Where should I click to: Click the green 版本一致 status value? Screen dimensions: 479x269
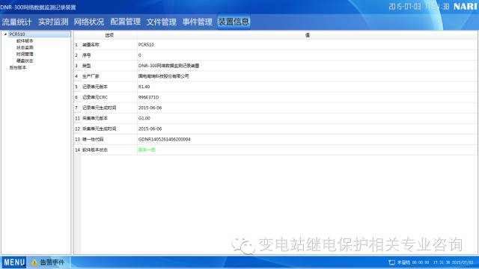coord(147,150)
